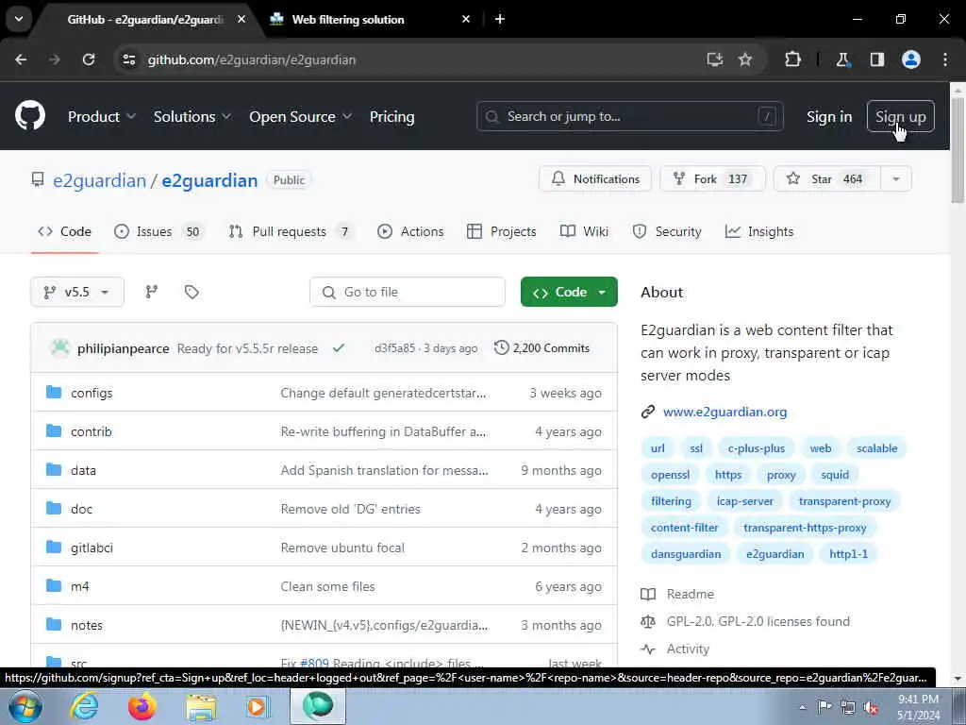
Task: Open a new browser tab with plus
Action: [x=500, y=19]
